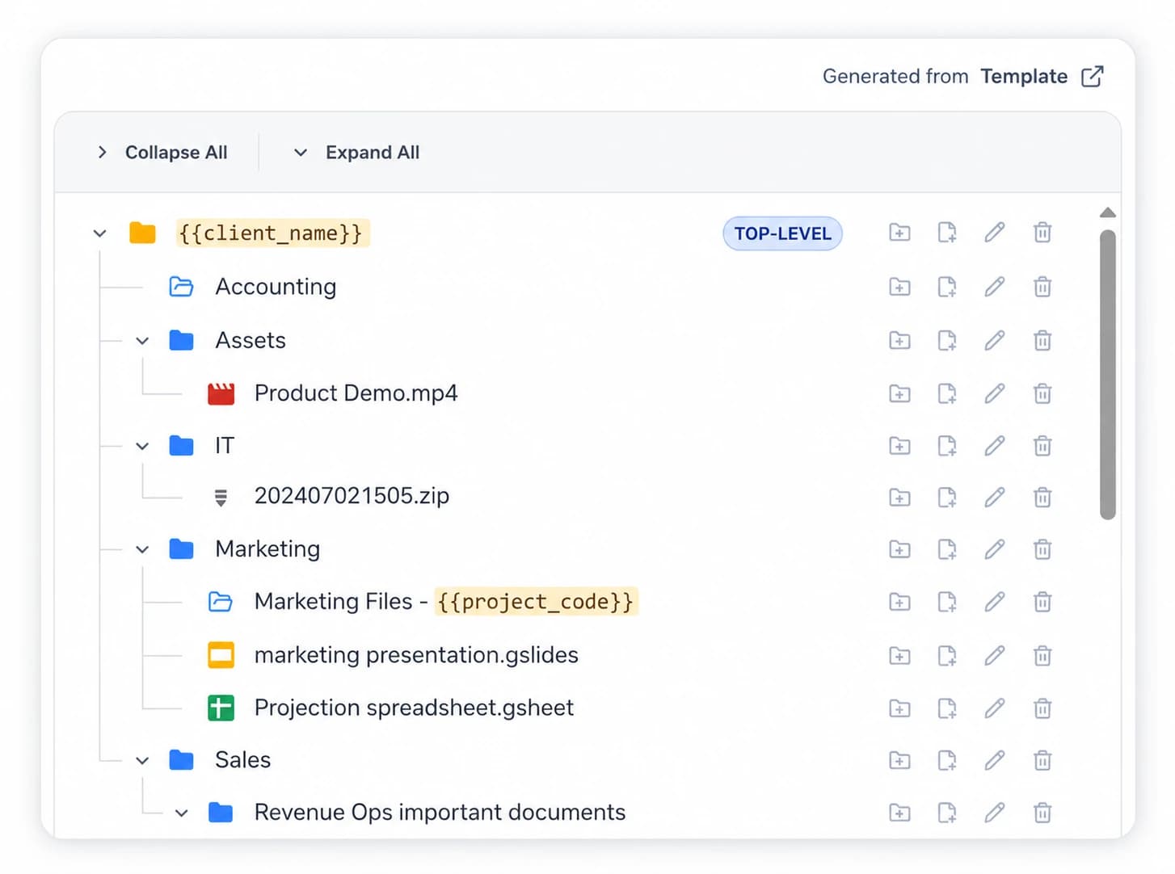
Task: Click the green gsheet file icon
Action: (x=221, y=708)
